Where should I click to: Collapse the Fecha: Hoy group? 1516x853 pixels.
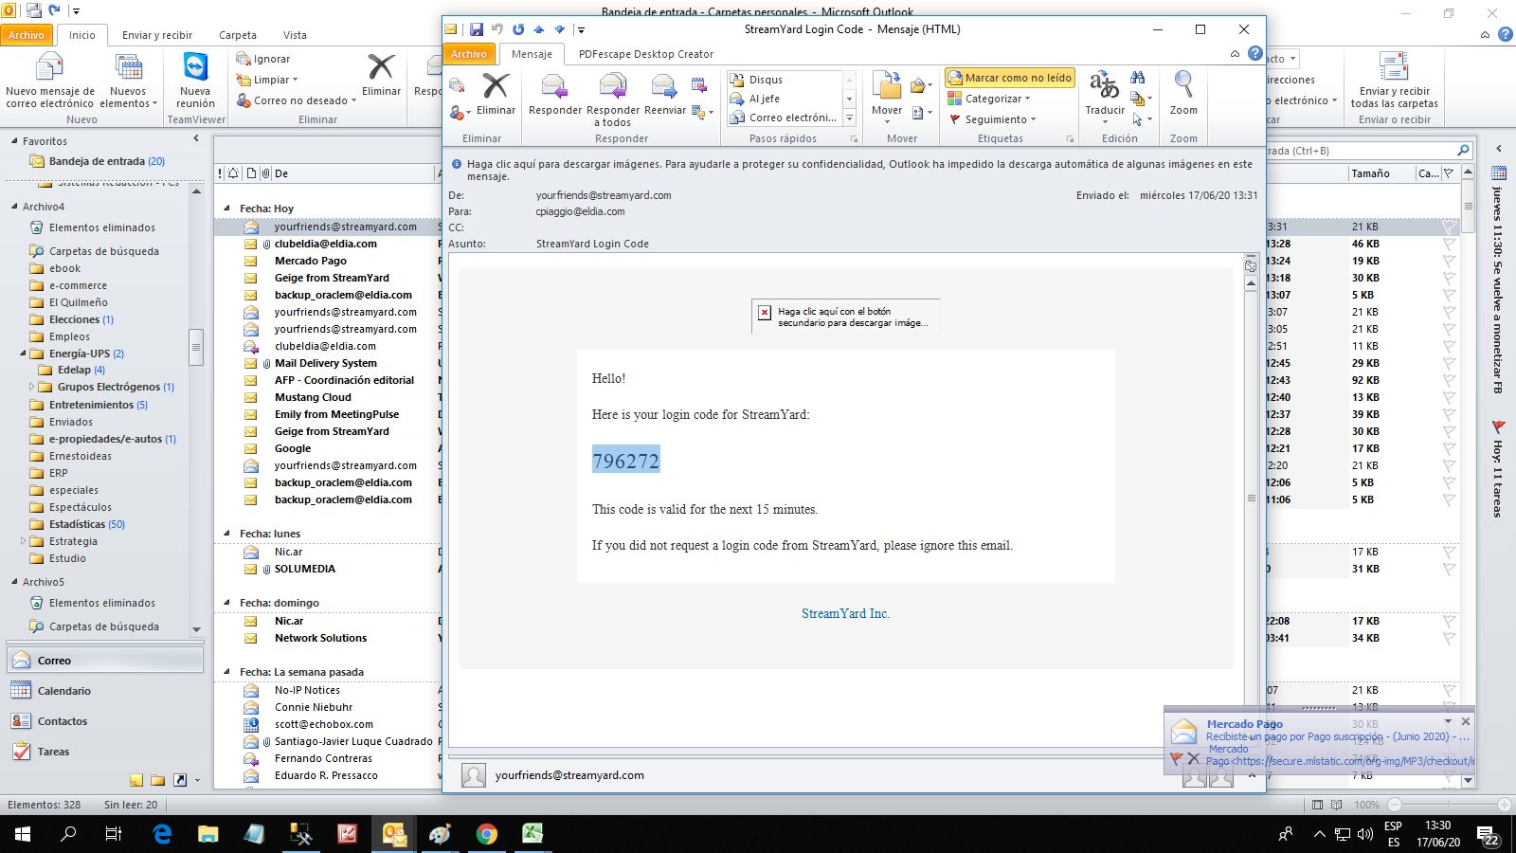tap(226, 209)
